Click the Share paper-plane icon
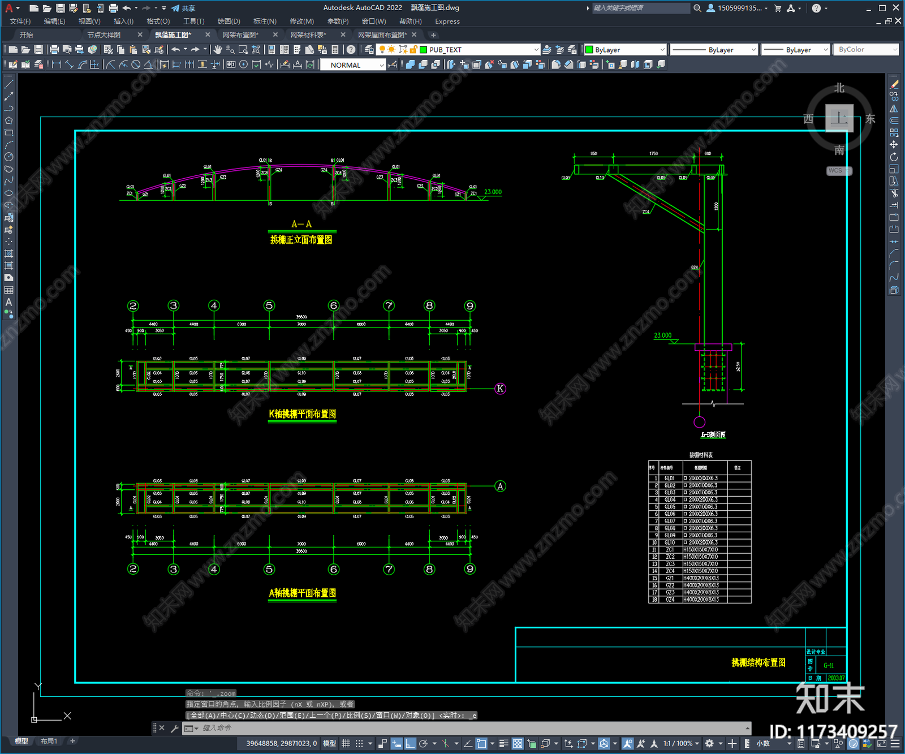The height and width of the screenshot is (754, 905). 175,8
